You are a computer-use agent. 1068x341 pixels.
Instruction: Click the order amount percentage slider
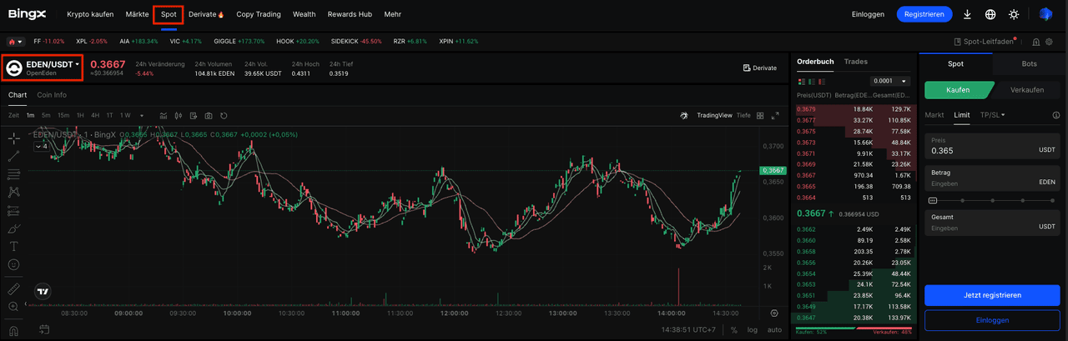(992, 200)
